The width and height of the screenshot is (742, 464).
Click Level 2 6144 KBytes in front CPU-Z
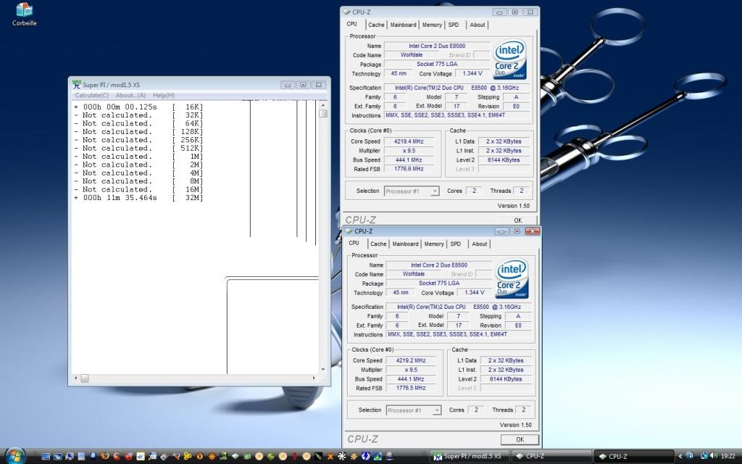coord(505,378)
